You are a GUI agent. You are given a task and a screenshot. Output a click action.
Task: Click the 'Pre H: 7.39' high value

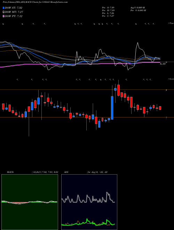pyautogui.click(x=108, y=10)
